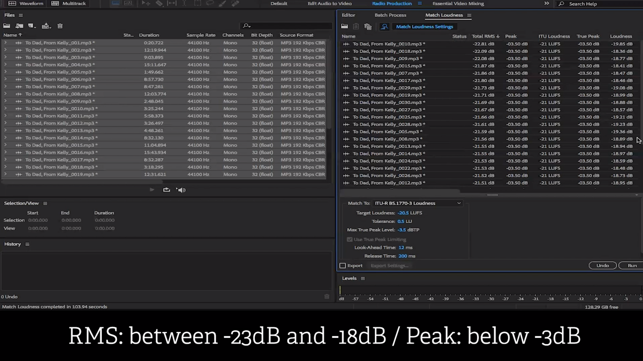Add files to Match Loudness panel
Viewport: 643px width, 361px height.
(x=345, y=26)
